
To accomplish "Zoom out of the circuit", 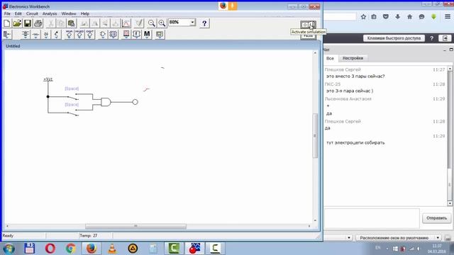I will click(151, 23).
